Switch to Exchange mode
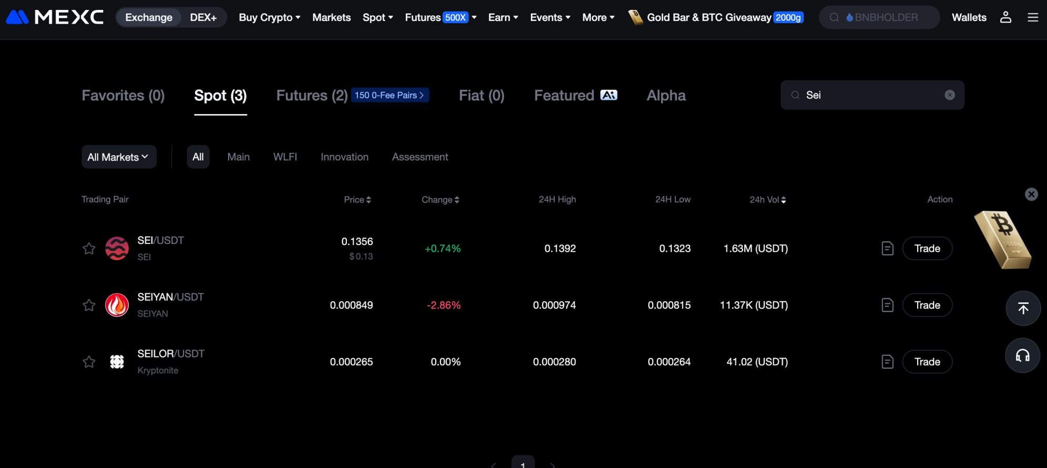The width and height of the screenshot is (1047, 468). coord(149,17)
